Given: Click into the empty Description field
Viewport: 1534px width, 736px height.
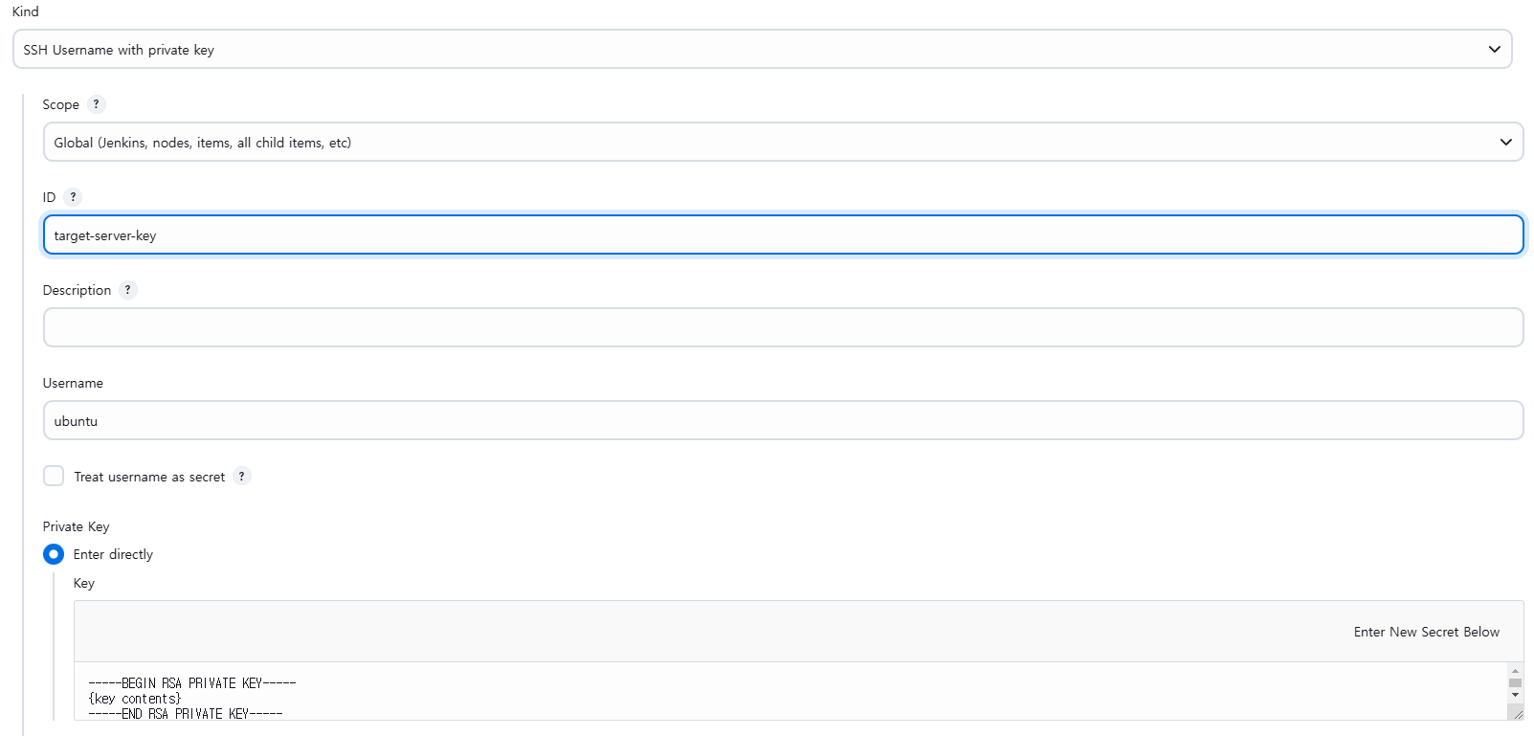Looking at the screenshot, I should pyautogui.click(x=783, y=327).
